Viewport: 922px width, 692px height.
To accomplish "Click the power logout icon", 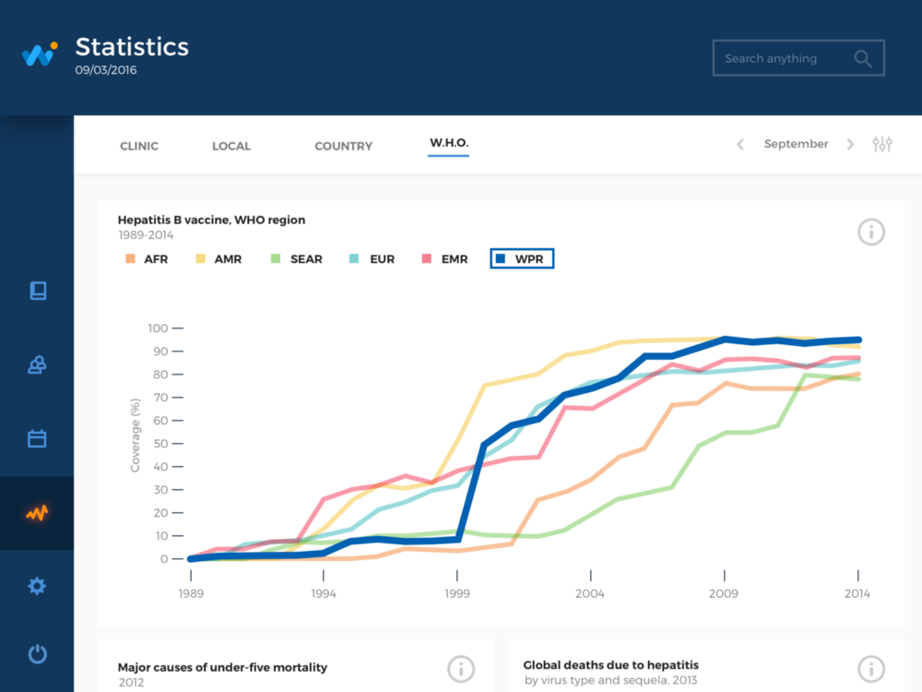I will [38, 654].
